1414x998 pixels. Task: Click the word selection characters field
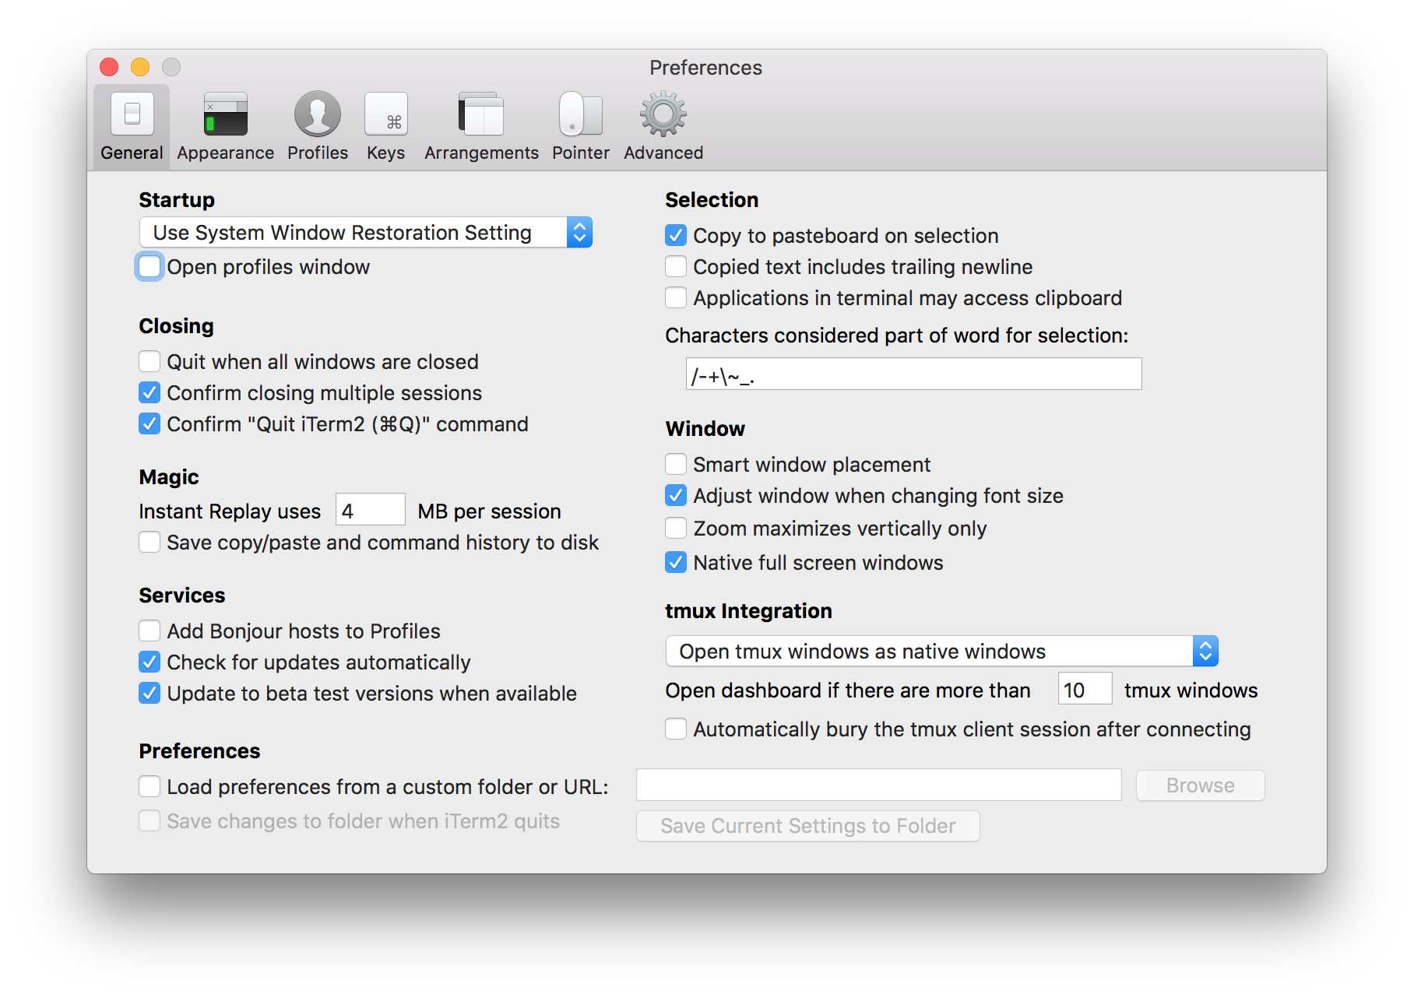point(914,374)
